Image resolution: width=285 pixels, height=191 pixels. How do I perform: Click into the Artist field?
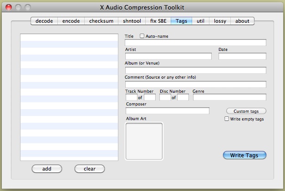168,56
